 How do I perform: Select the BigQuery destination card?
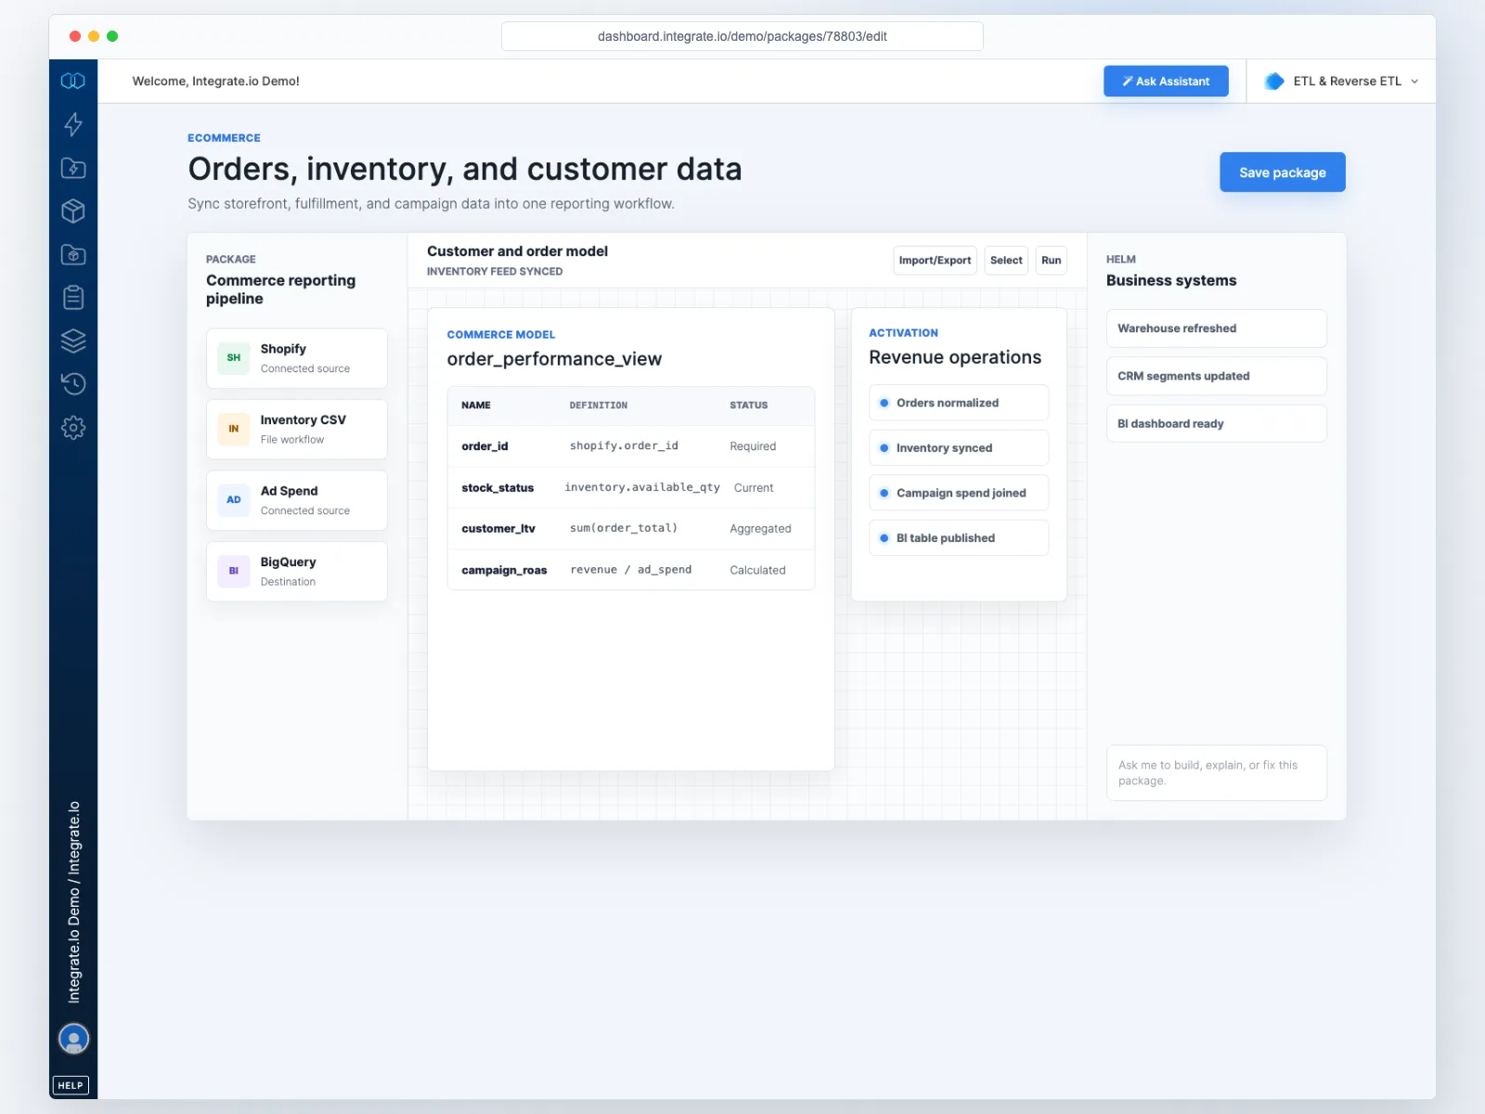(x=297, y=572)
